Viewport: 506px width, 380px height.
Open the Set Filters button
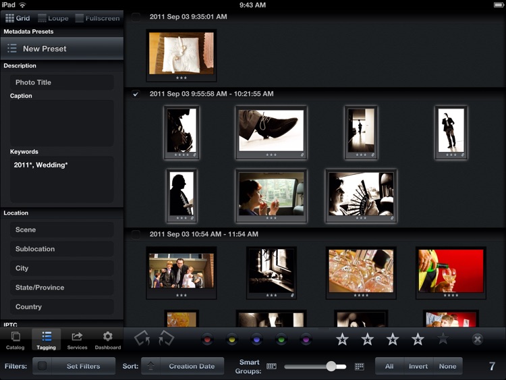tap(83, 366)
